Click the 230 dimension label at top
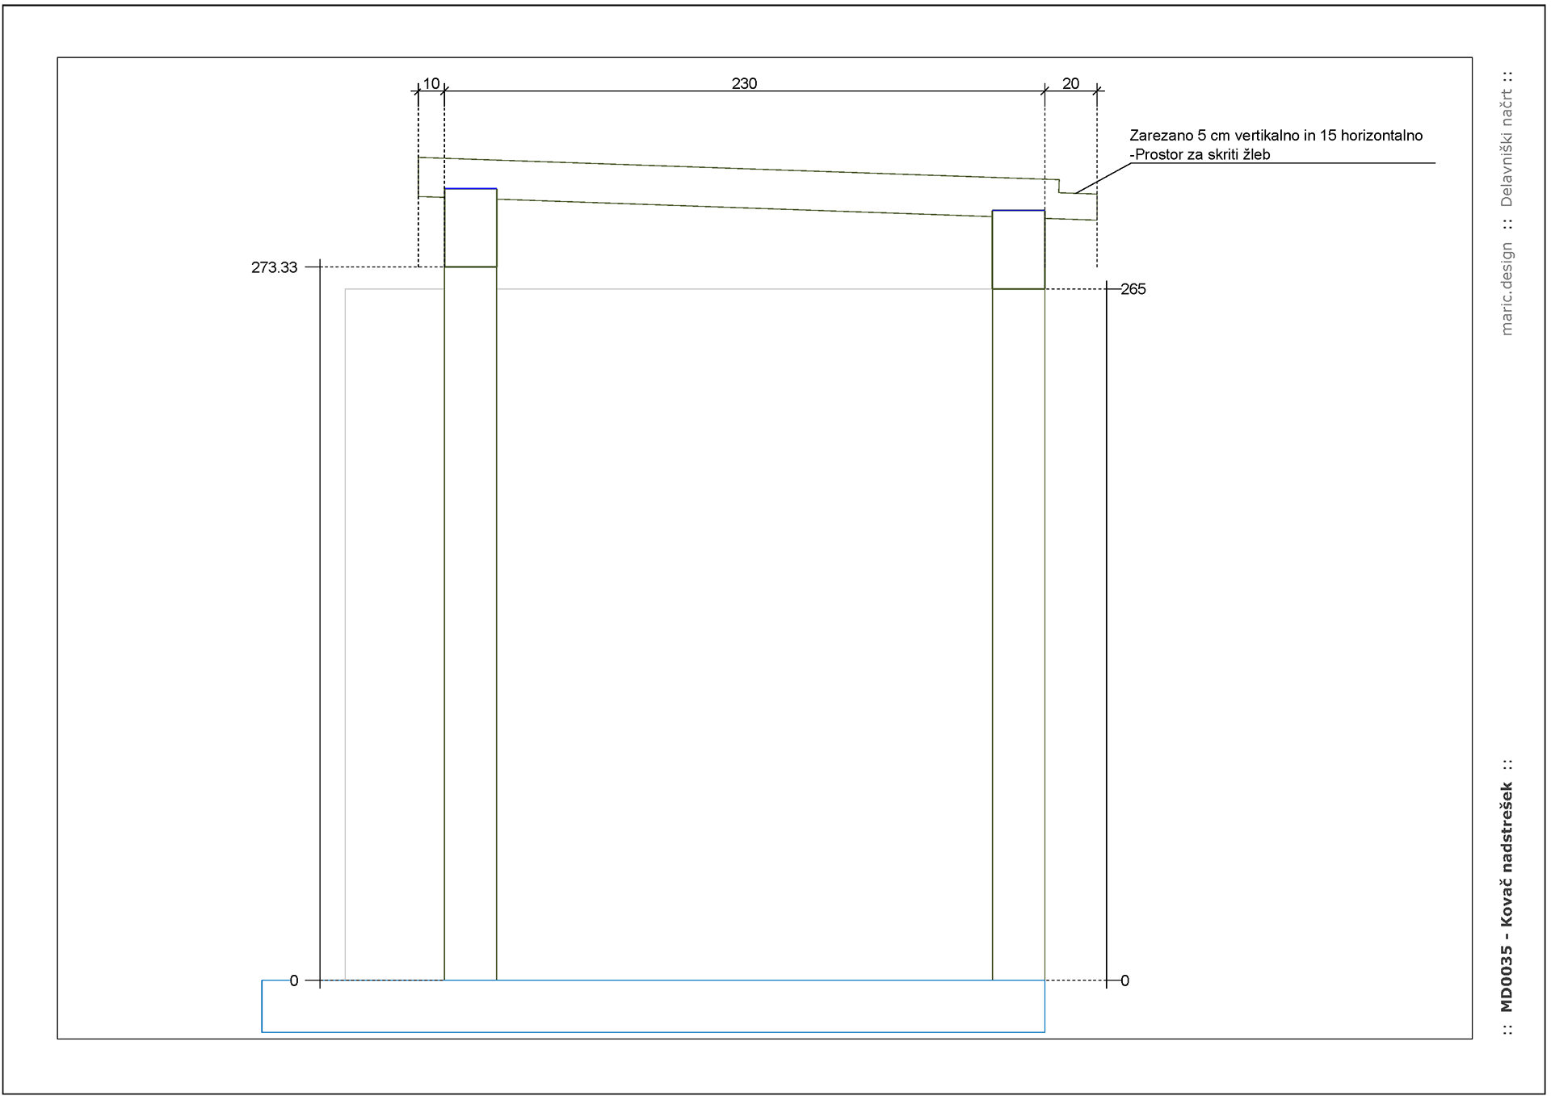This screenshot has width=1551, height=1096. pyautogui.click(x=744, y=83)
